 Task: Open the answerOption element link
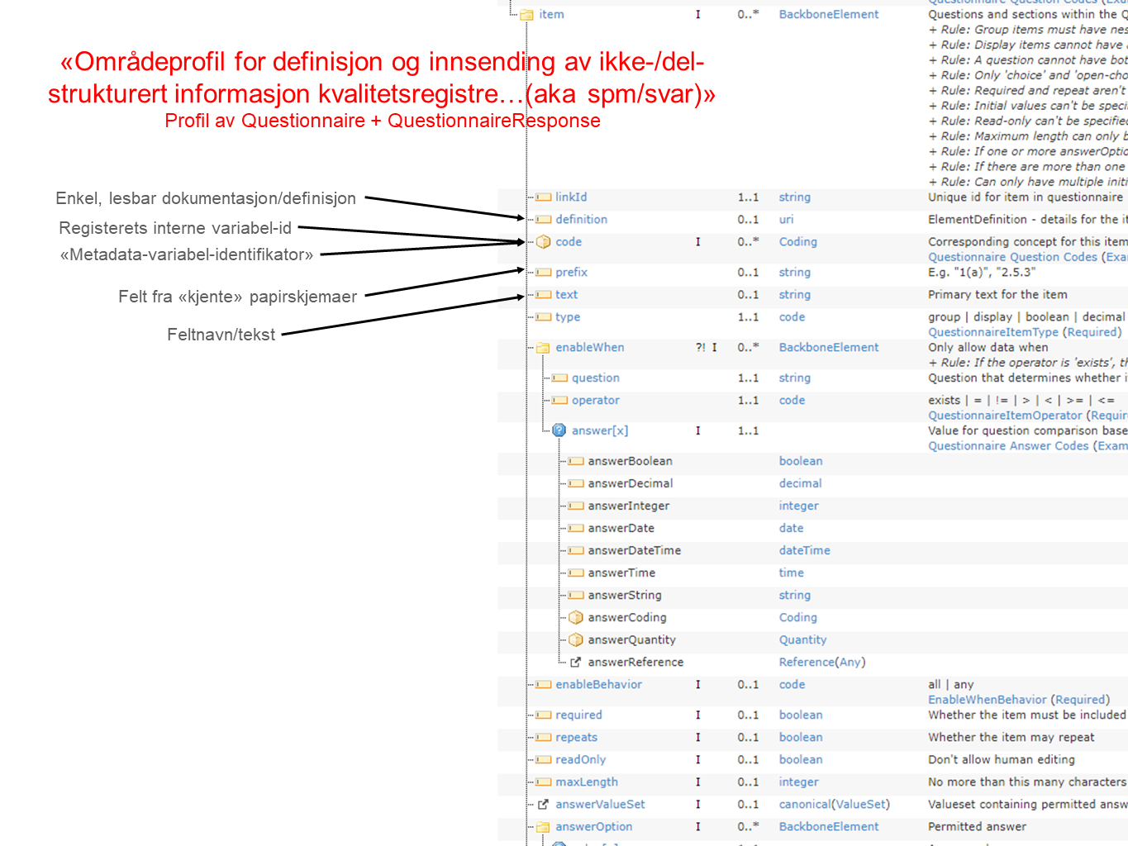[x=593, y=827]
